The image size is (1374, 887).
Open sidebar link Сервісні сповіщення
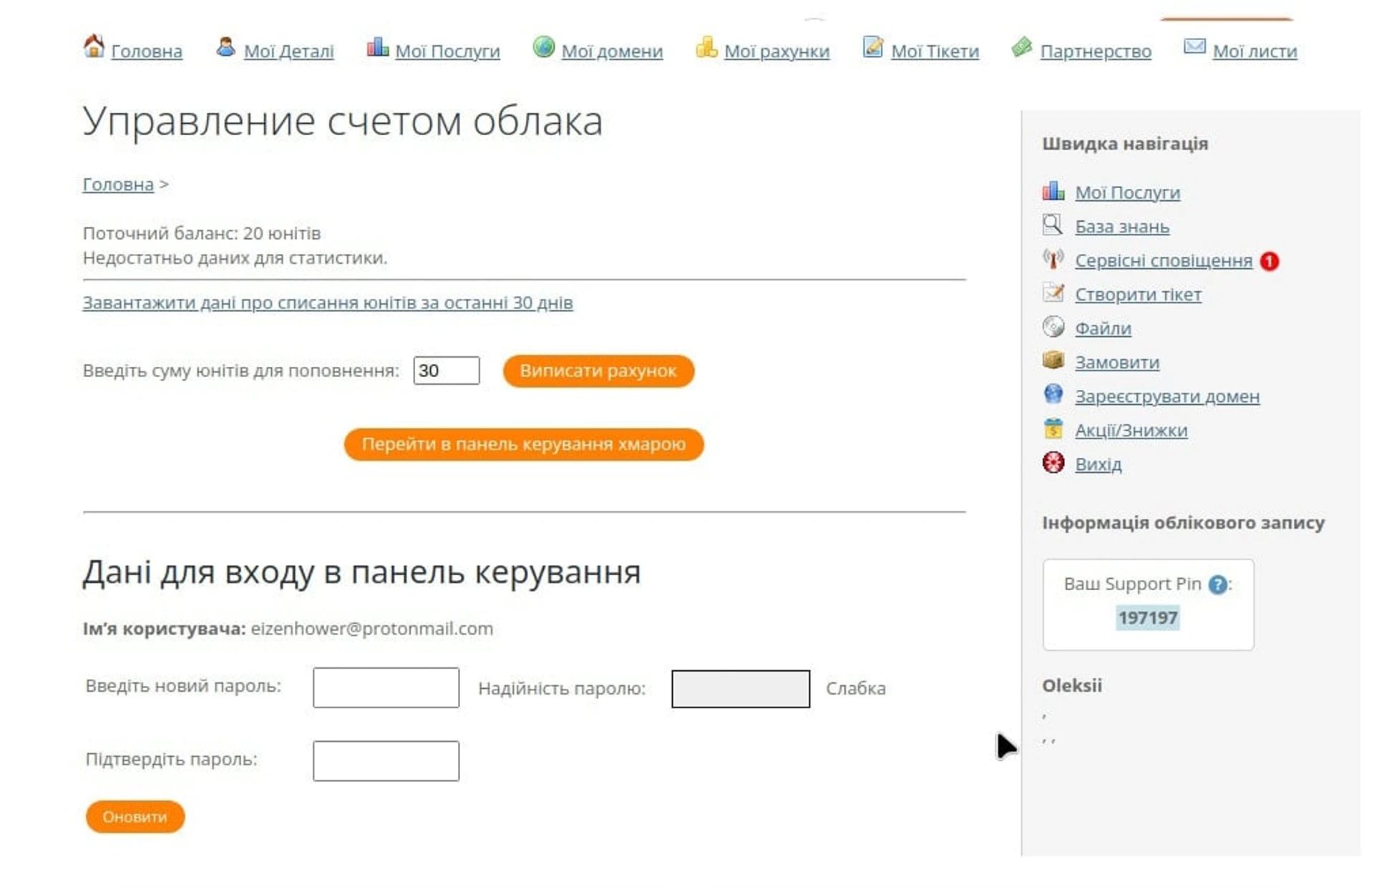(1164, 260)
